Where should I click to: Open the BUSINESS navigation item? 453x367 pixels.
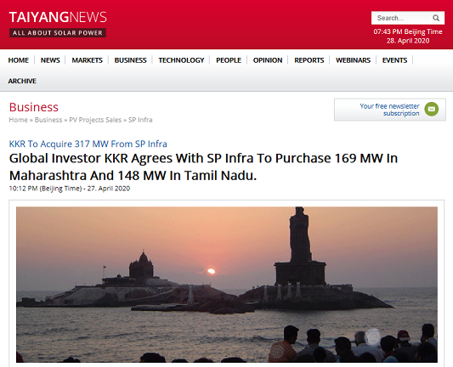tap(131, 60)
